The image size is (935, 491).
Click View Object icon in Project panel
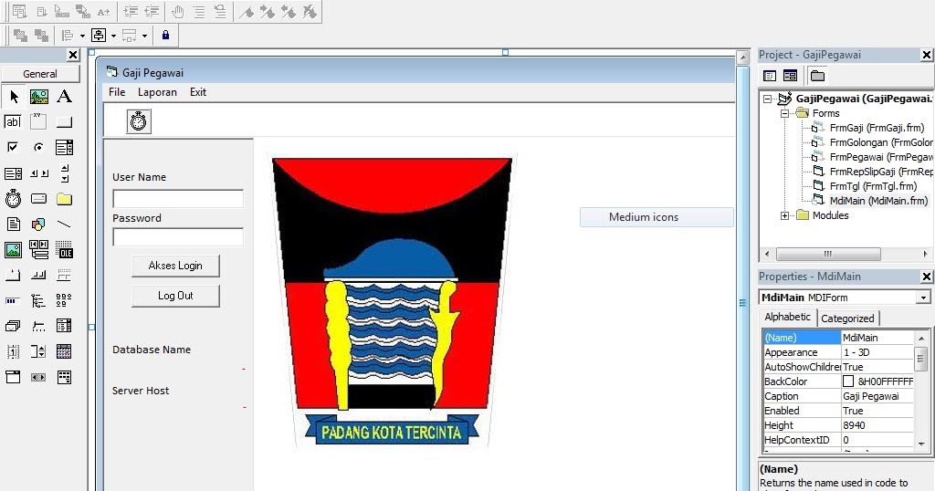pyautogui.click(x=790, y=76)
